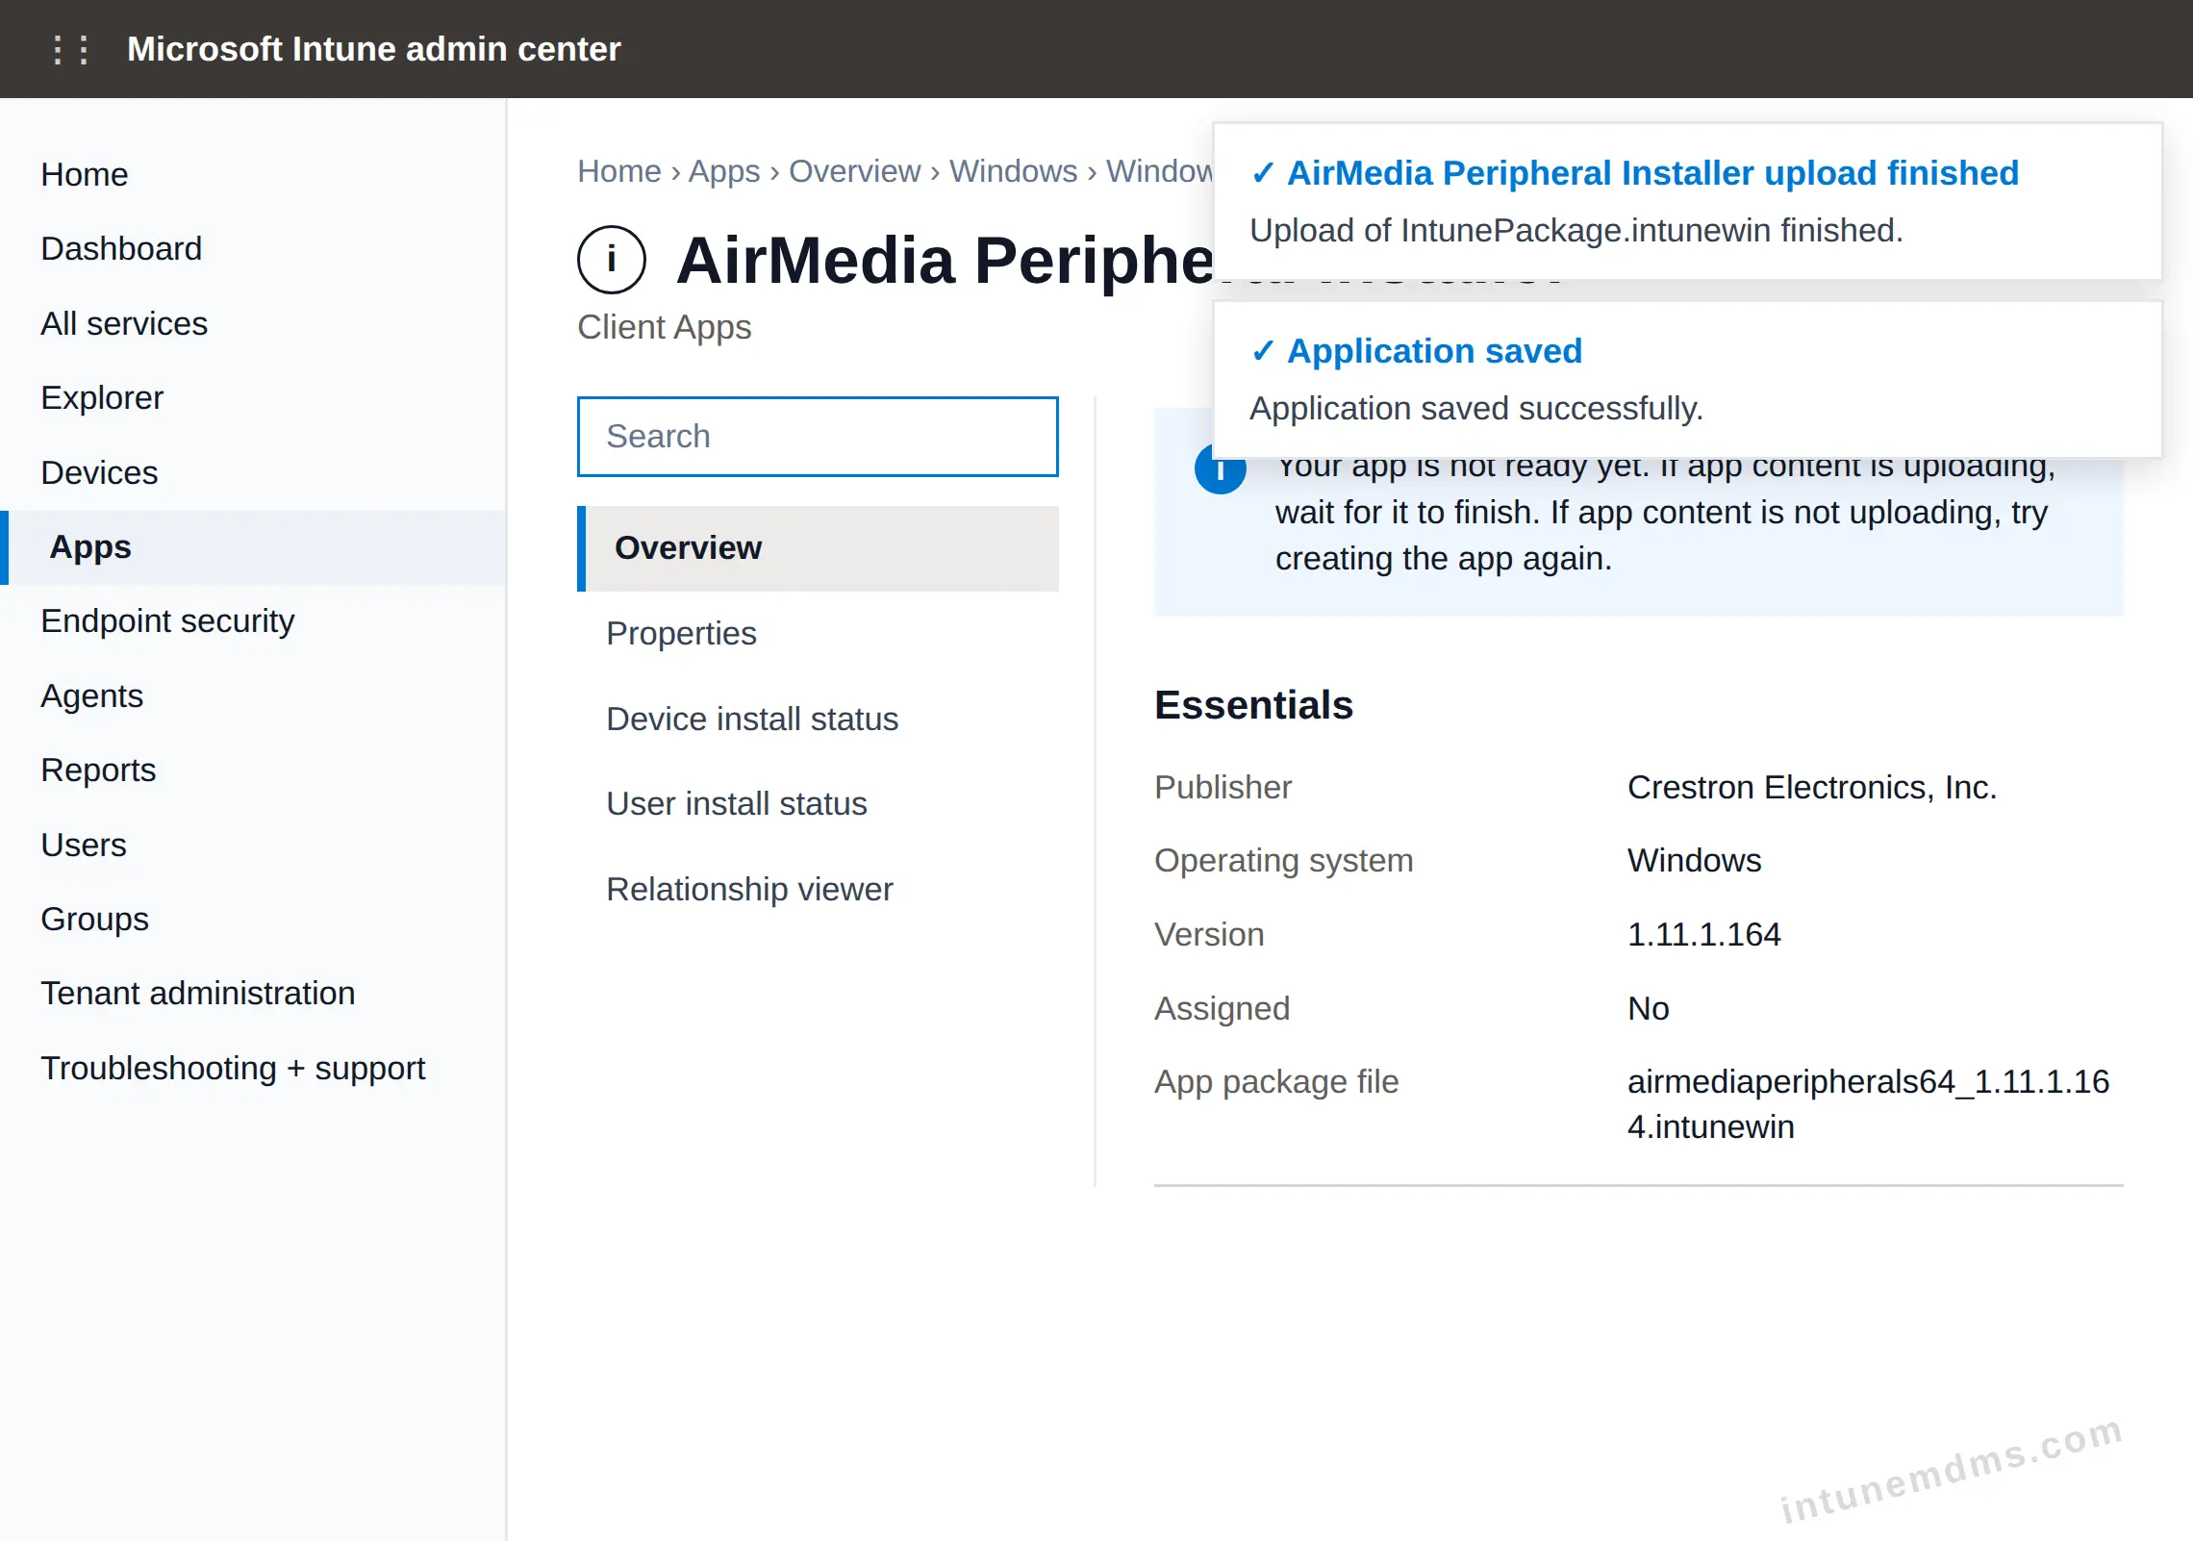Click the 'App package file' label
This screenshot has width=2193, height=1541.
[x=1276, y=1082]
